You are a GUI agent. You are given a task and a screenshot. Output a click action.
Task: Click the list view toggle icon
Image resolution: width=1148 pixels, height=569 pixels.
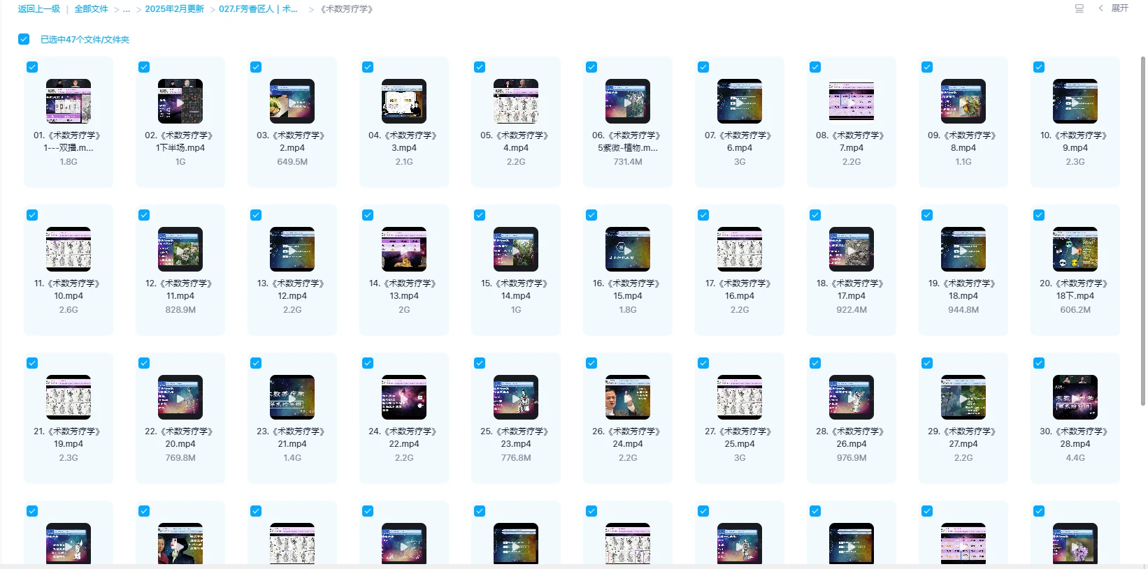[1079, 8]
